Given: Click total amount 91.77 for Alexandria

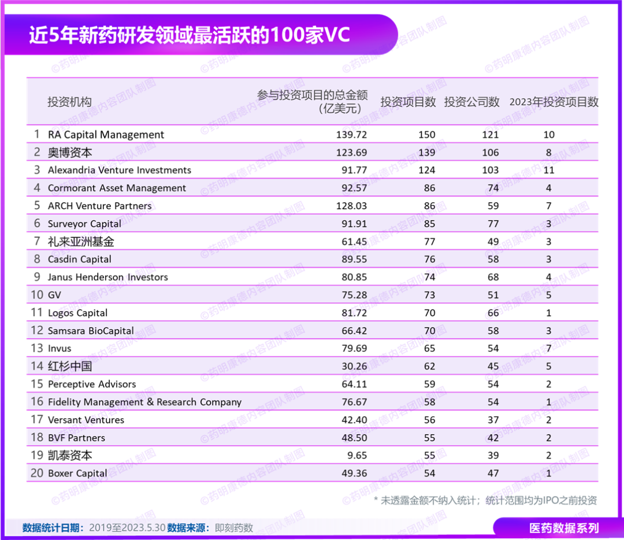Looking at the screenshot, I should (x=354, y=170).
